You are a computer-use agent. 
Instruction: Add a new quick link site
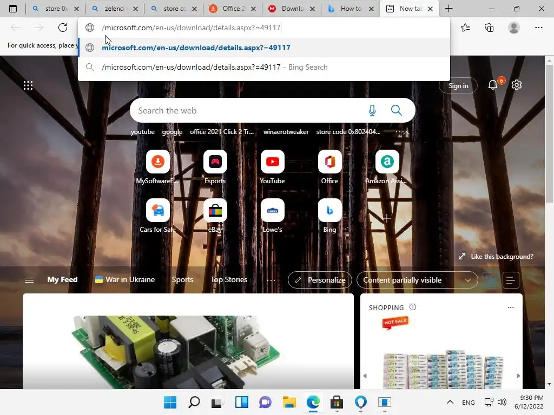(387, 218)
